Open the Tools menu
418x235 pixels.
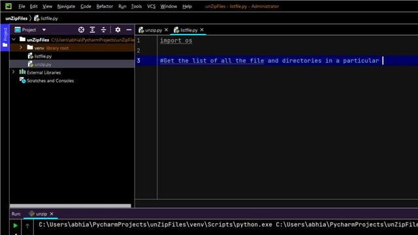pyautogui.click(x=137, y=7)
